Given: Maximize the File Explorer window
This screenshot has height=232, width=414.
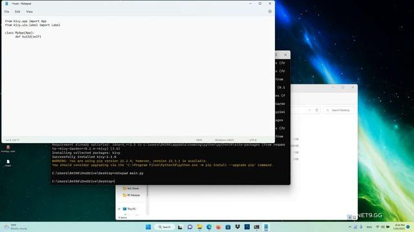Looking at the screenshot, I should [x=343, y=88].
